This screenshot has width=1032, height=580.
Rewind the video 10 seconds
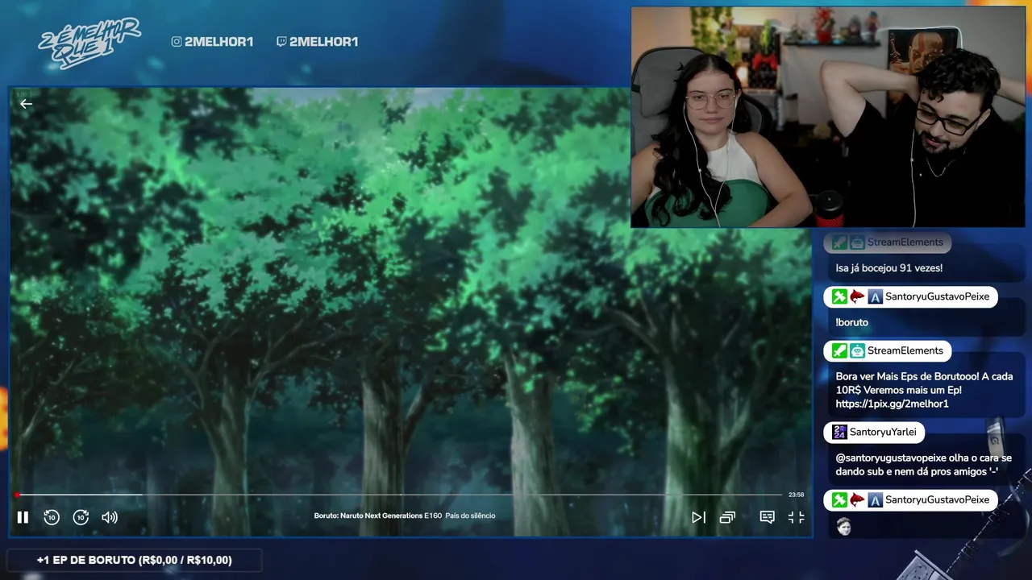click(x=52, y=517)
